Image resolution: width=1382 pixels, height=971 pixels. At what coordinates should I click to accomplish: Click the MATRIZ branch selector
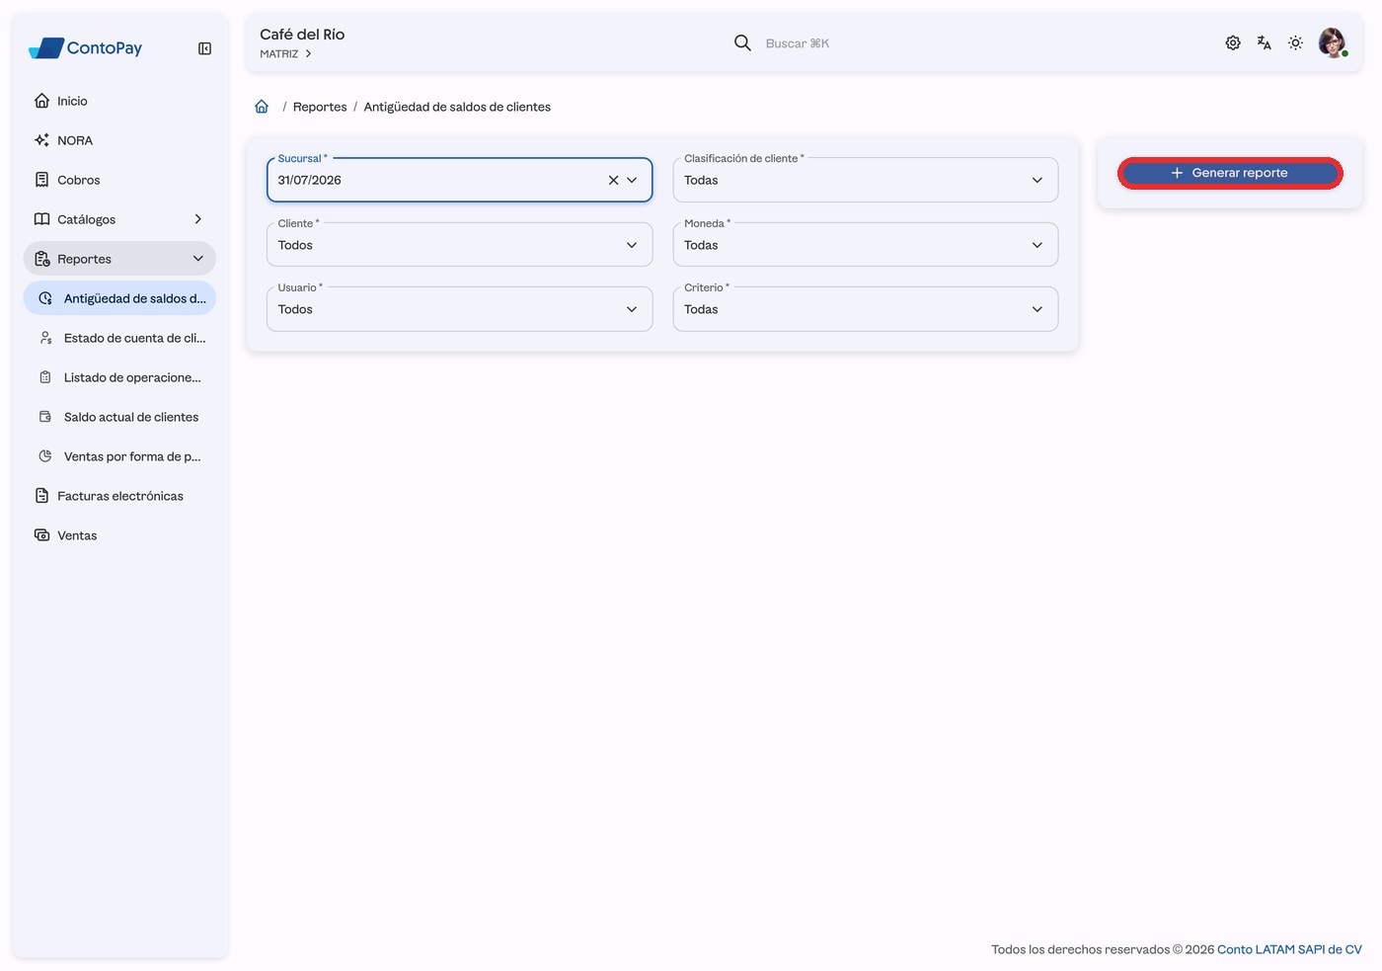[286, 54]
